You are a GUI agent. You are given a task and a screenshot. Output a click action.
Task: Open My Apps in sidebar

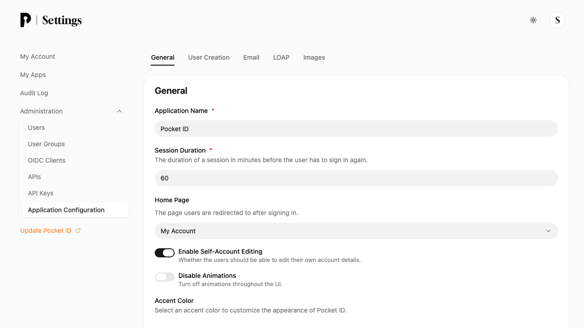click(x=33, y=75)
